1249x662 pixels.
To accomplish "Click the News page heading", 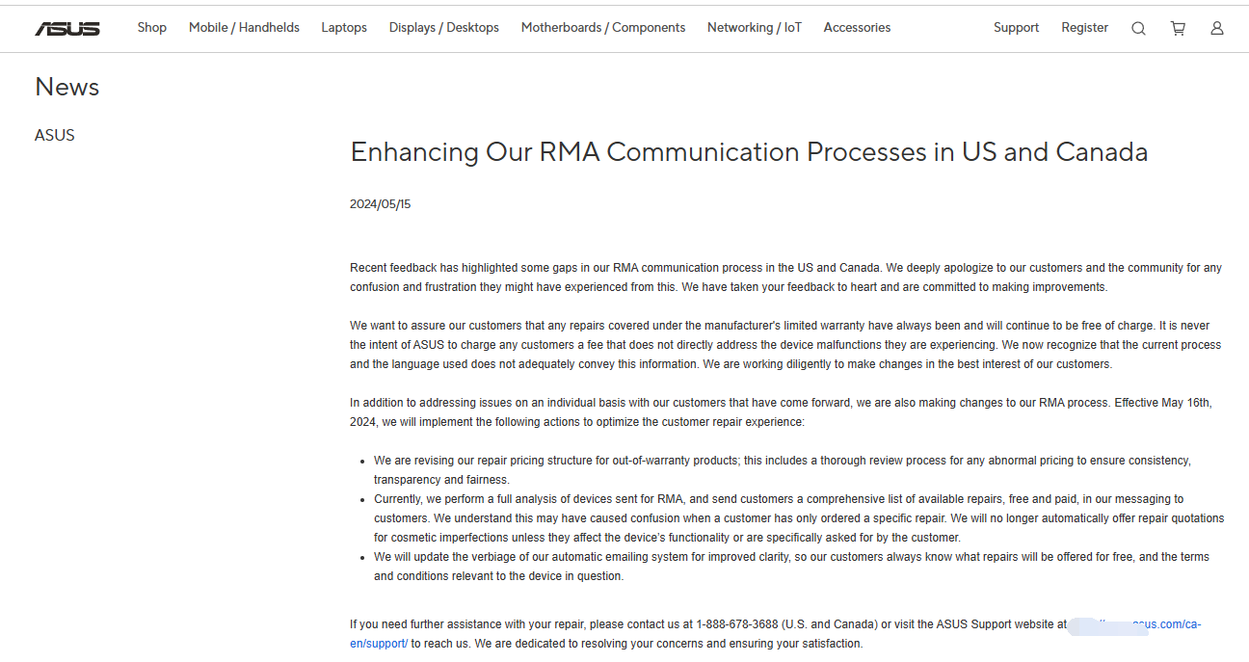I will pos(67,87).
